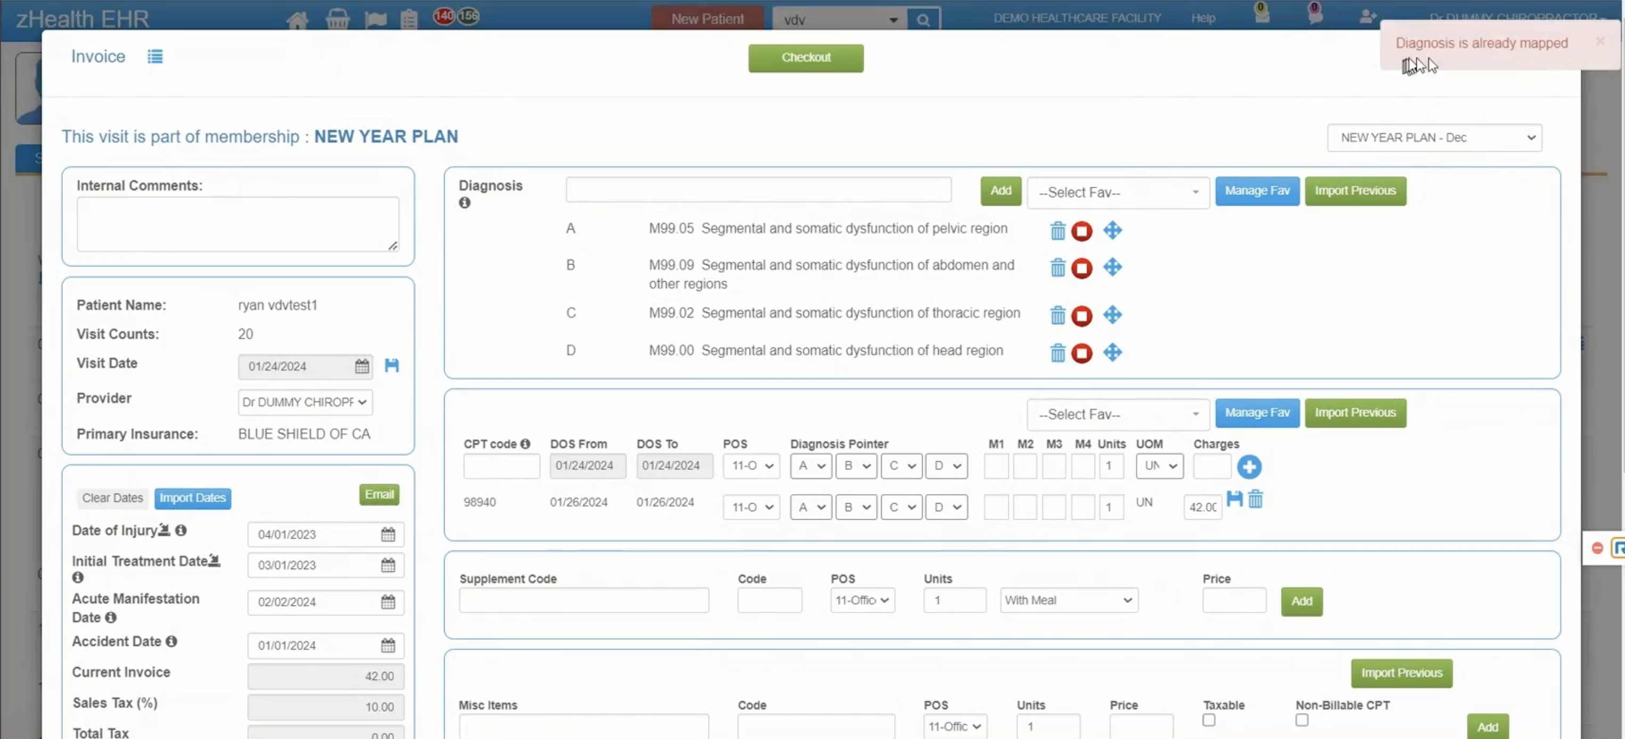Click Manage Fav in Diagnosis section
The height and width of the screenshot is (739, 1625).
pos(1257,191)
